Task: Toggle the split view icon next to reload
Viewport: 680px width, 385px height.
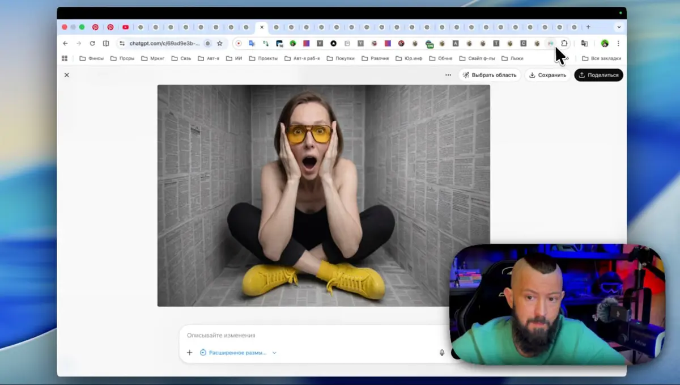Action: pyautogui.click(x=106, y=43)
